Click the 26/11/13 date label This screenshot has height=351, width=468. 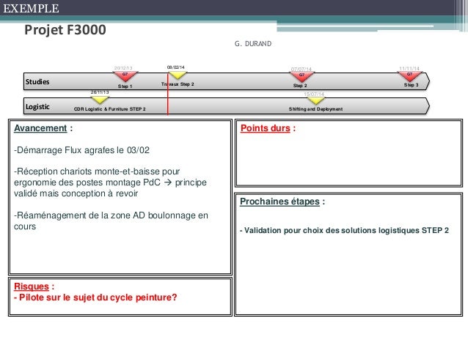click(x=100, y=92)
